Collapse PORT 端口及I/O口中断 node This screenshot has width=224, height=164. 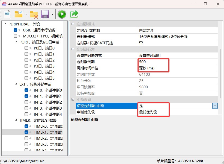pyautogui.click(x=16, y=42)
